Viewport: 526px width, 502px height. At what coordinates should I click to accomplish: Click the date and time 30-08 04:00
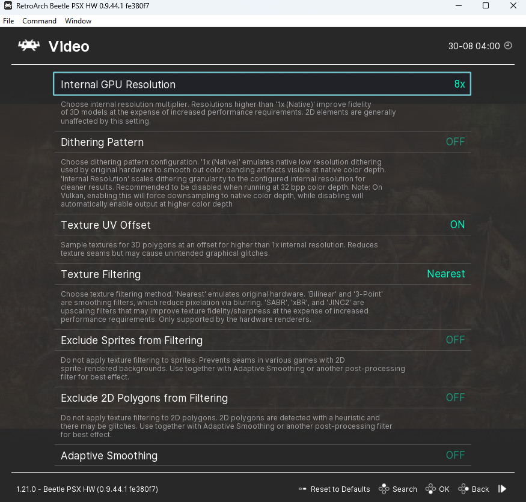[x=474, y=46]
